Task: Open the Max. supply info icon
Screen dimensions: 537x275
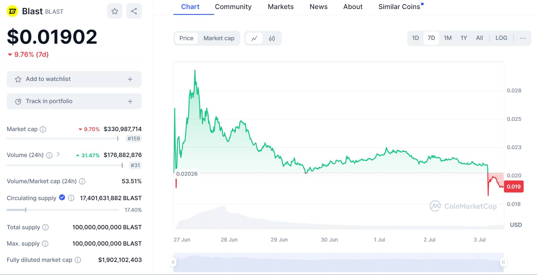Action: click(x=45, y=244)
